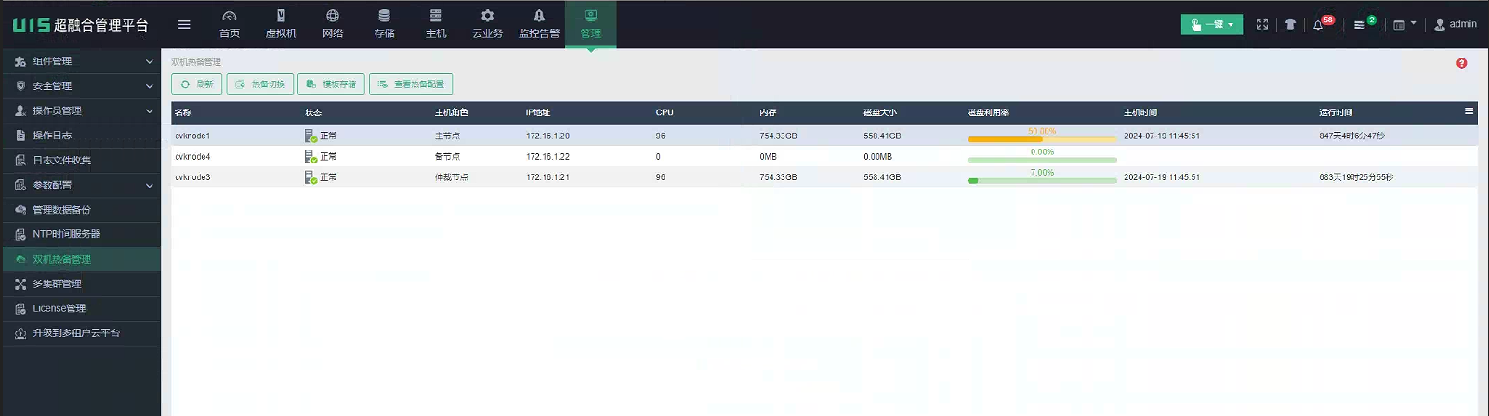The image size is (1489, 416).
Task: Open the admin user menu
Action: coord(1455,24)
